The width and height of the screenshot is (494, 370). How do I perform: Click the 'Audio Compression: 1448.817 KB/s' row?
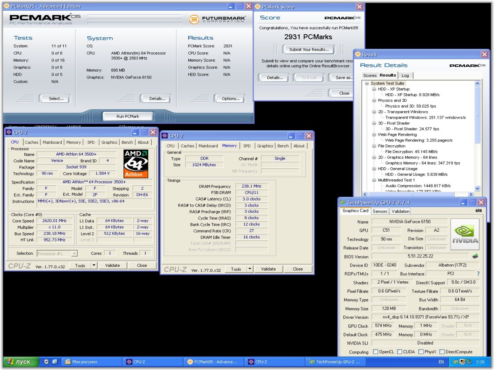(x=418, y=186)
